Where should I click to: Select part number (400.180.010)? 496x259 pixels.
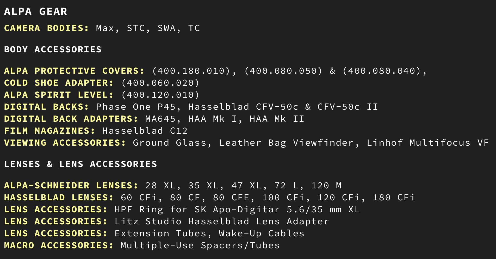coord(191,71)
